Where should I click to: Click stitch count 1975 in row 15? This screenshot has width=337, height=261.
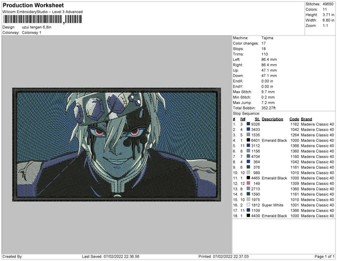[256, 200]
